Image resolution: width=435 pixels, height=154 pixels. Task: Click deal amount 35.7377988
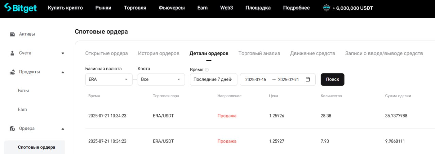[396, 116]
